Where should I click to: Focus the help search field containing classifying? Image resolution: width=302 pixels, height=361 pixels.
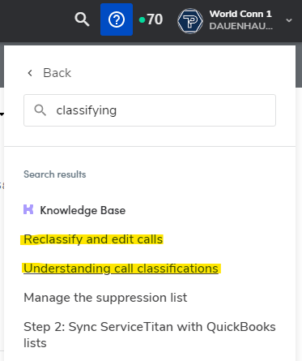click(x=150, y=110)
